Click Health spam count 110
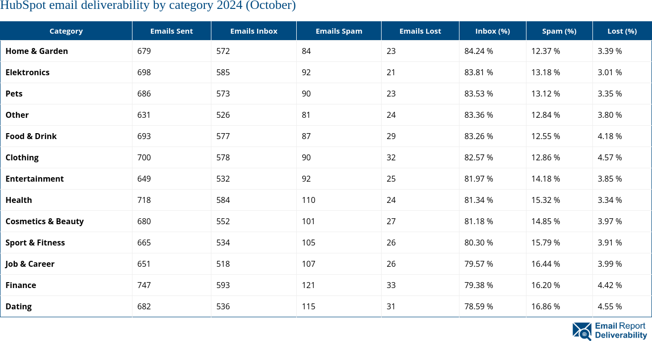 pyautogui.click(x=309, y=200)
